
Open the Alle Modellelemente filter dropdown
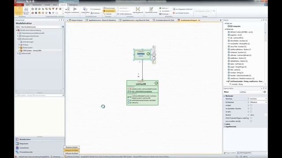(x=41, y=27)
